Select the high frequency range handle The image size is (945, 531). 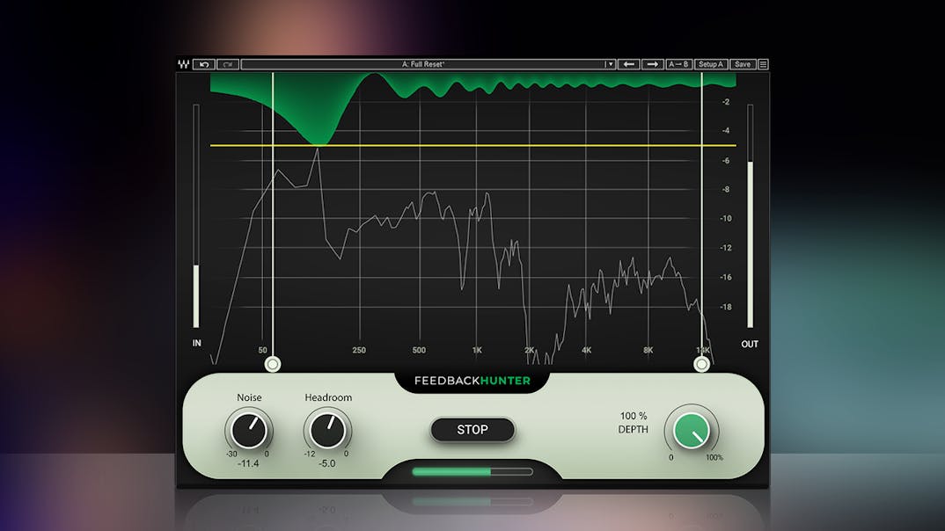pos(702,363)
